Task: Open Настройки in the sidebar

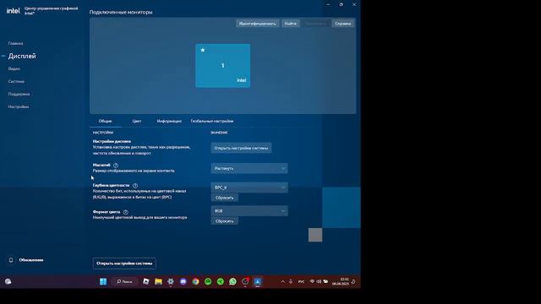Action: coord(19,107)
